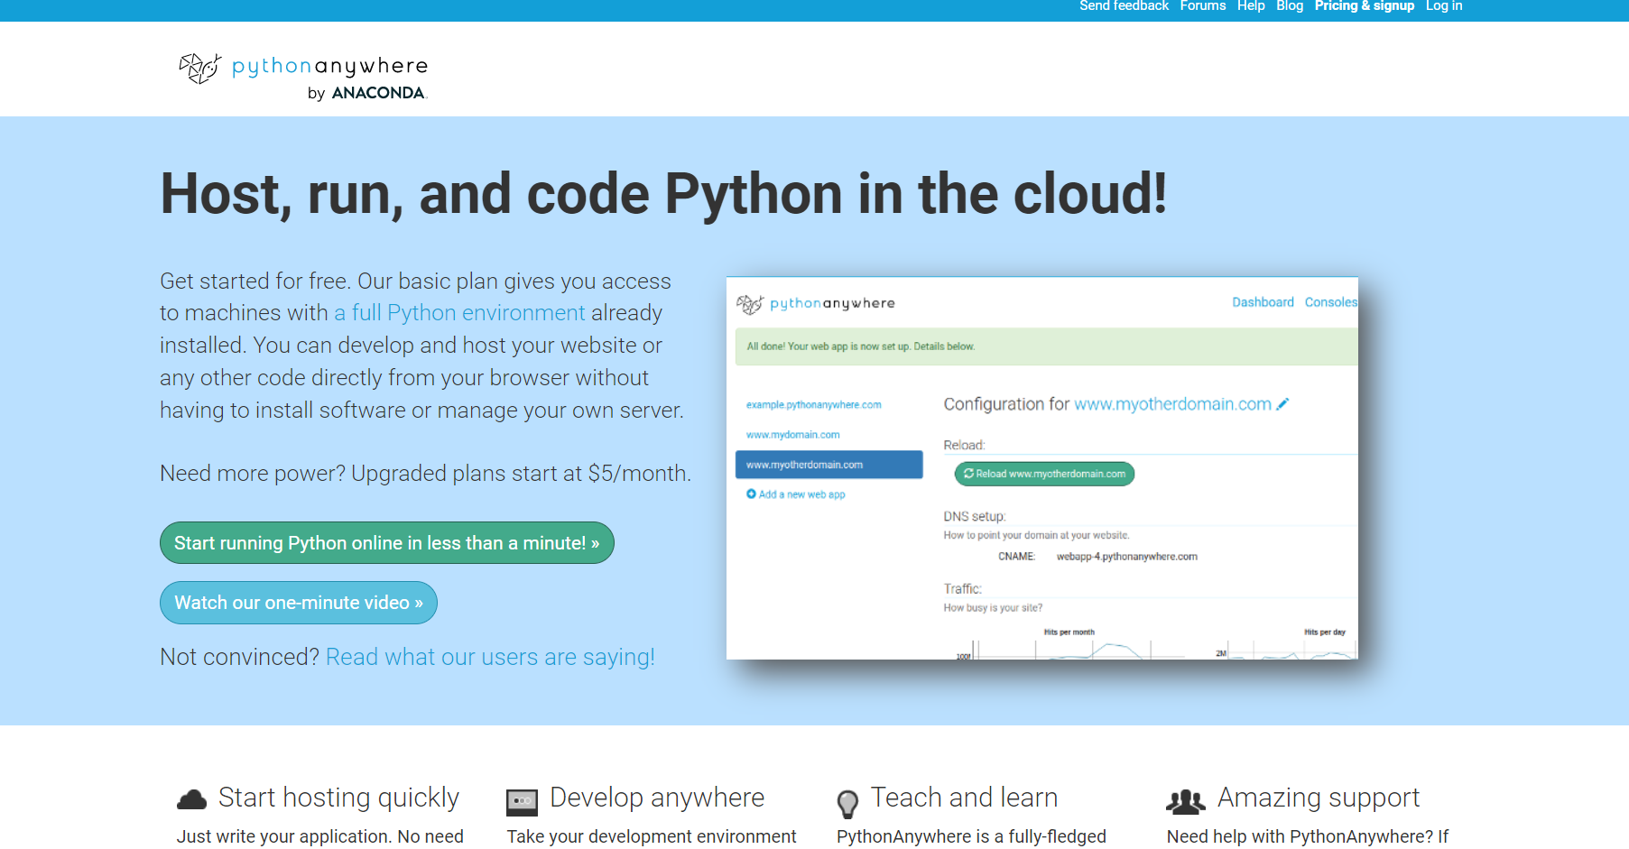Screen dimensions: 1629x849
Task: Open the Send feedback link
Action: pos(1124,6)
